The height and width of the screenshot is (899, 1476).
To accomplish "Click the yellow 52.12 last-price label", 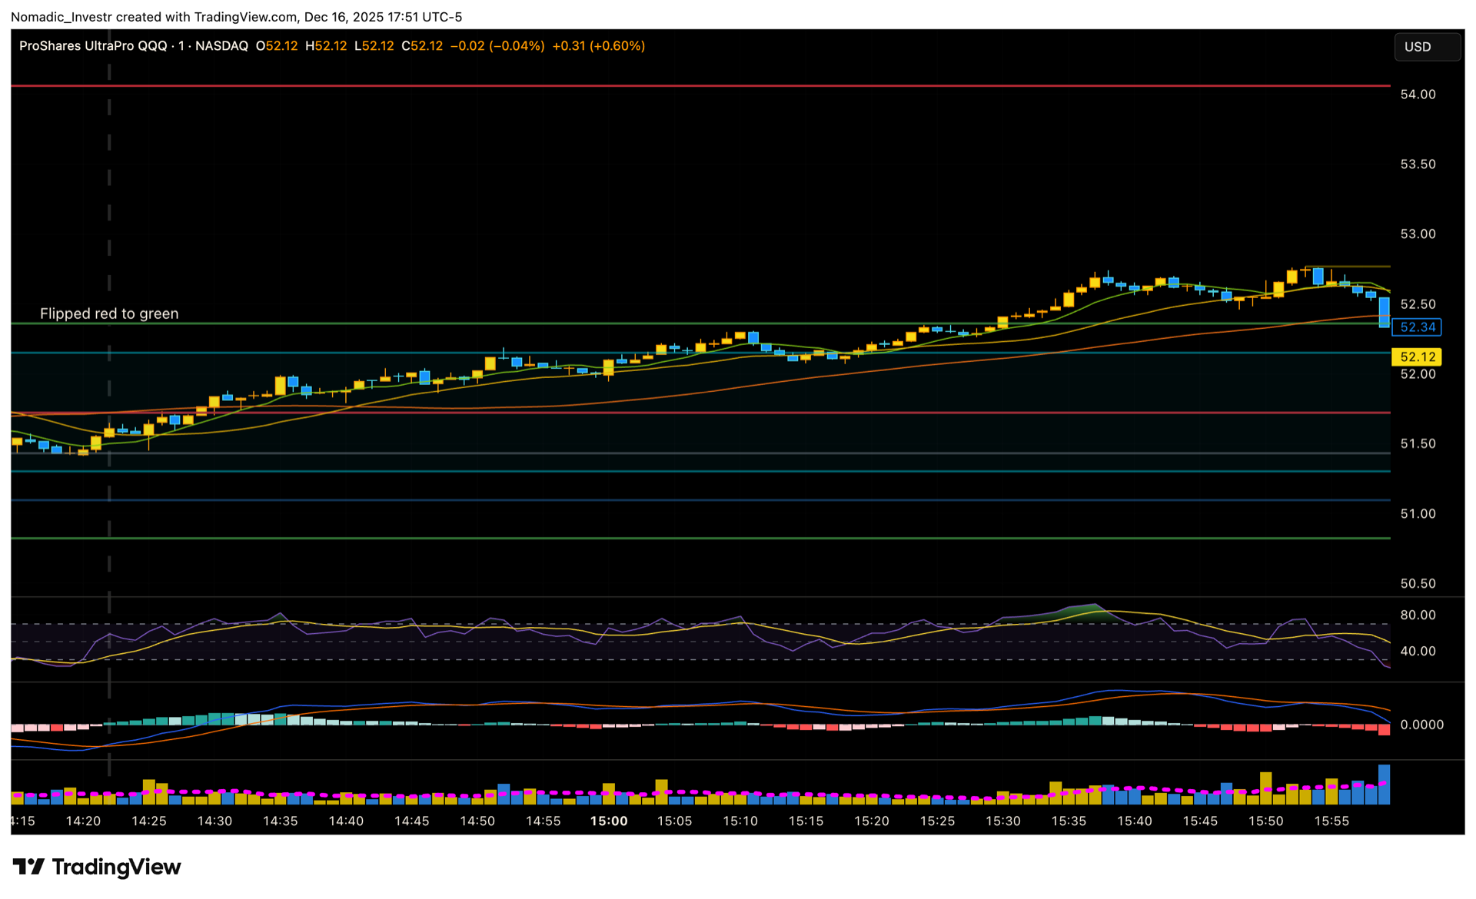I will point(1417,357).
